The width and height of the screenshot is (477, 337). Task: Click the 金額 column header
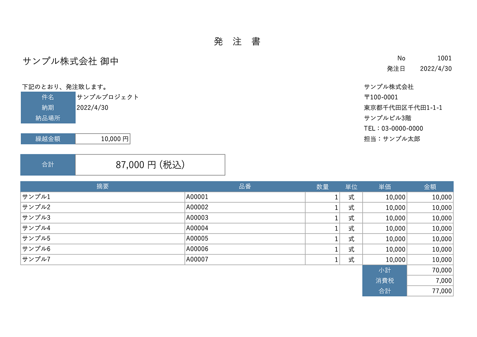[x=430, y=187]
